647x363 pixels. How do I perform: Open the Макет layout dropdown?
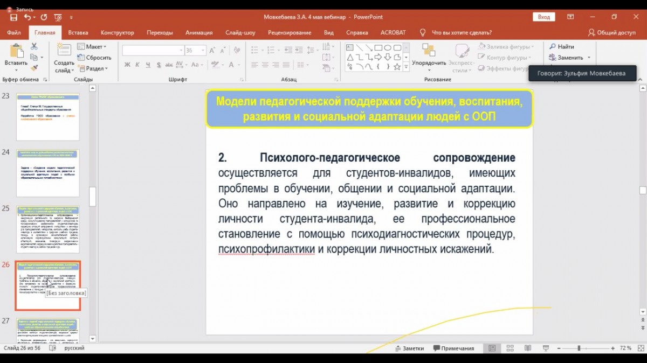tap(92, 47)
